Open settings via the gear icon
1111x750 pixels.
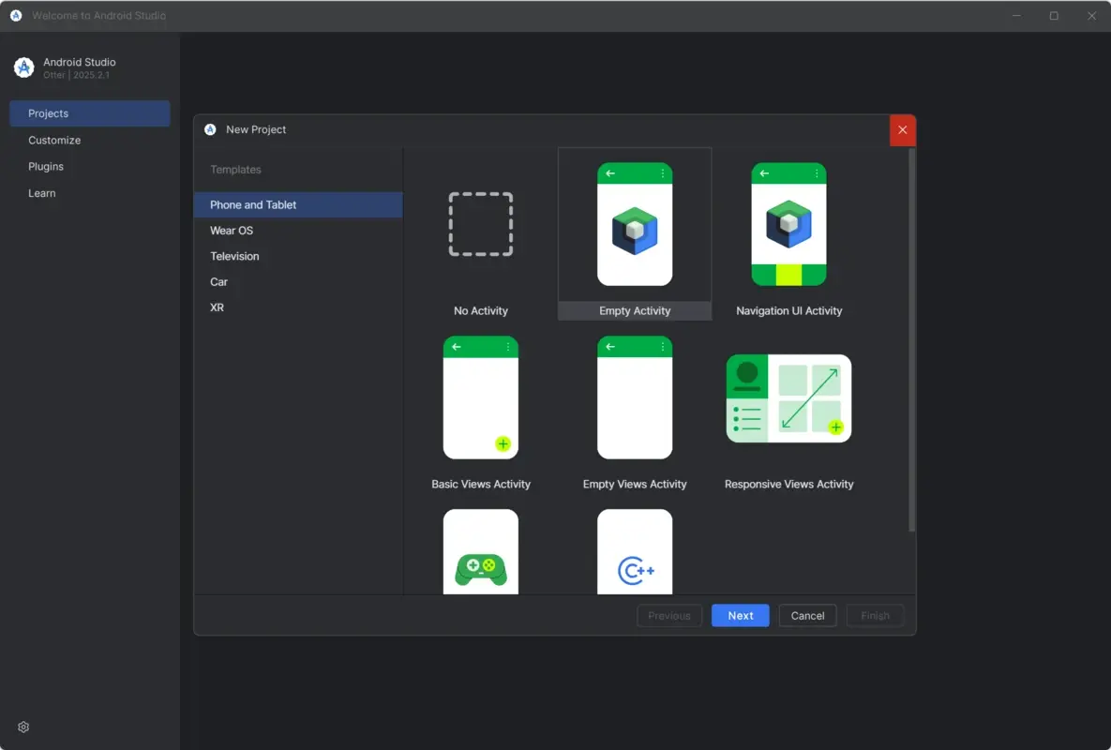[x=23, y=727]
